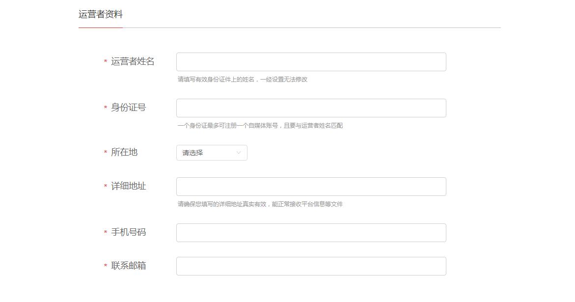Open the 所在地 location dropdown
The image size is (575, 302).
tap(211, 153)
